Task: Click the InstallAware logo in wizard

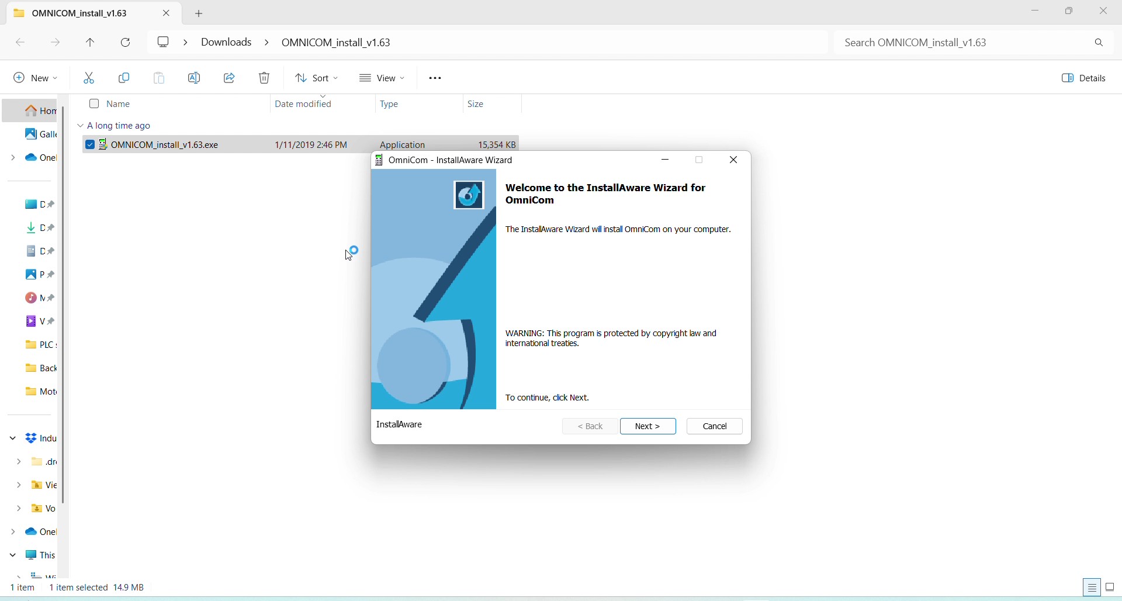Action: point(470,195)
